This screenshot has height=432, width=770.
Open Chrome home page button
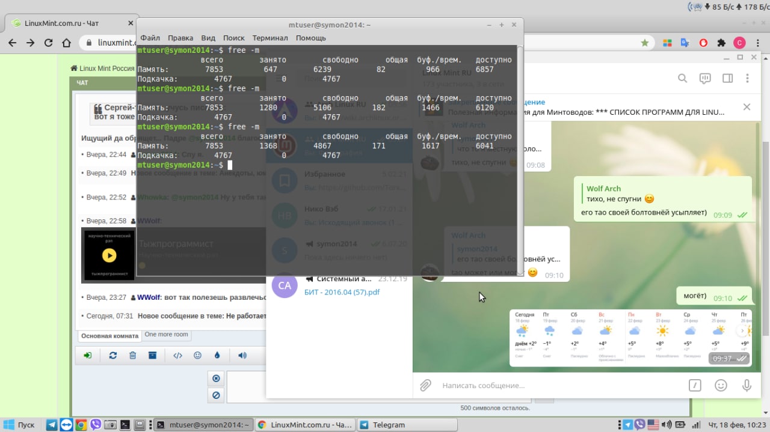click(67, 43)
